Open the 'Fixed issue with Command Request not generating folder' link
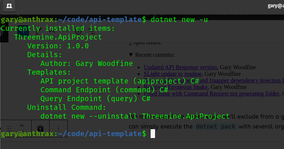 pos(212,94)
